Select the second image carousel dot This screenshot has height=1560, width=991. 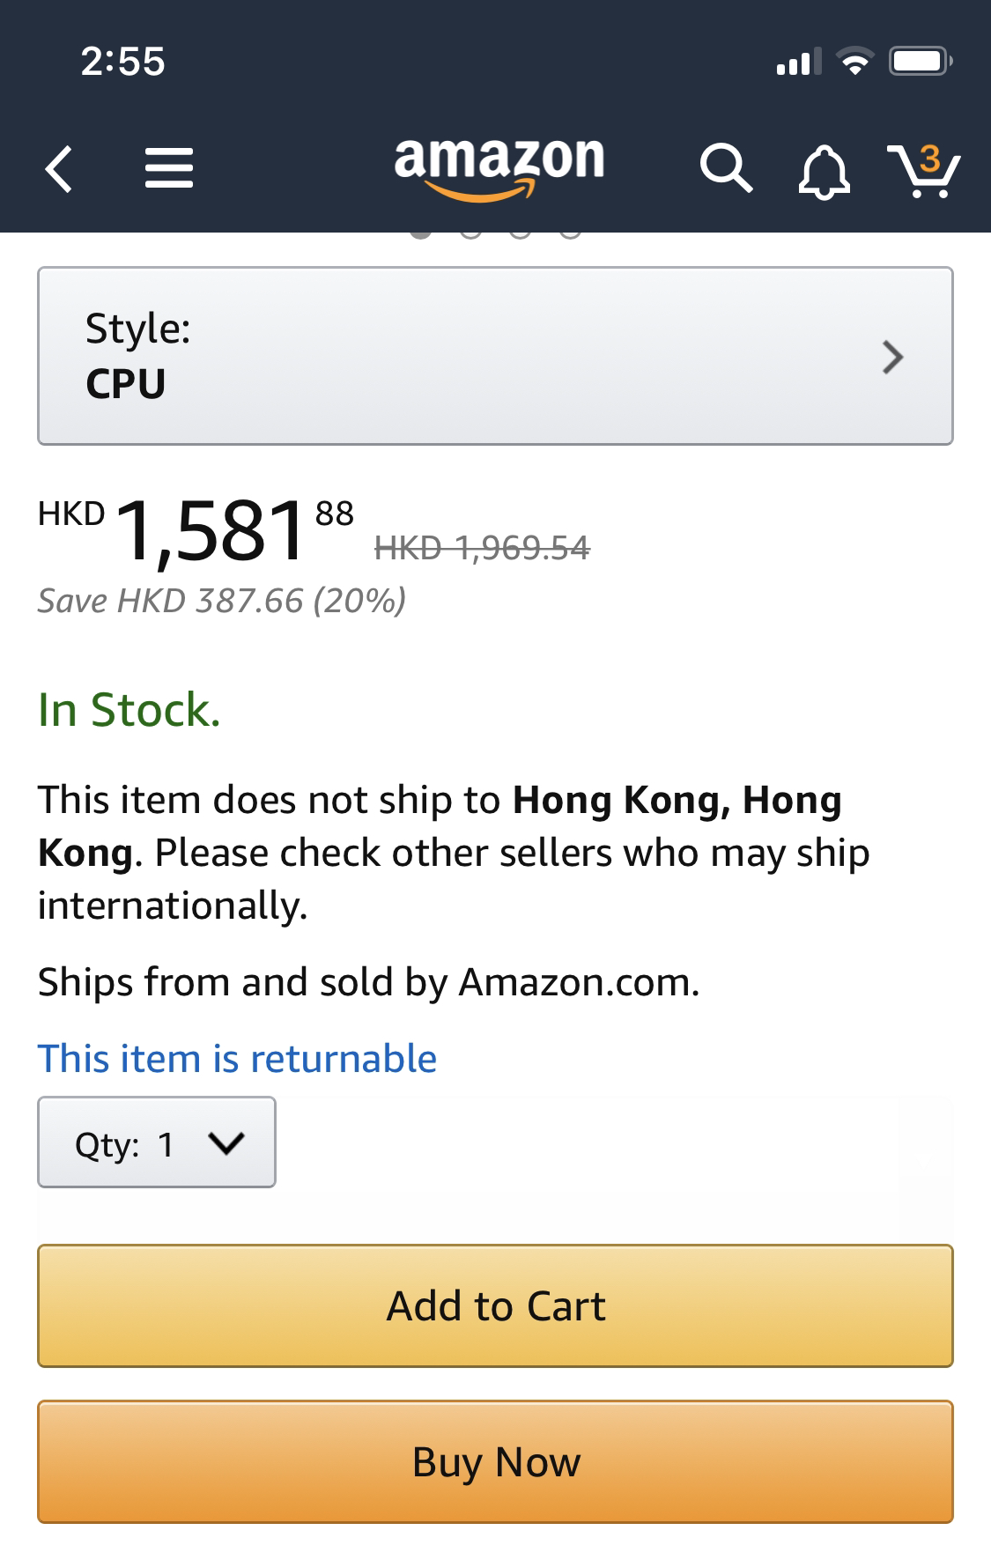[x=471, y=233]
